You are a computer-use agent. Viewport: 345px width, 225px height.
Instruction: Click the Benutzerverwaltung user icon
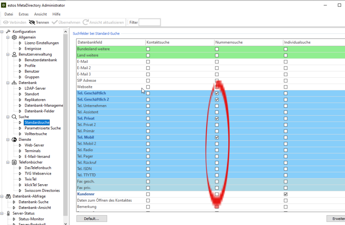14,54
